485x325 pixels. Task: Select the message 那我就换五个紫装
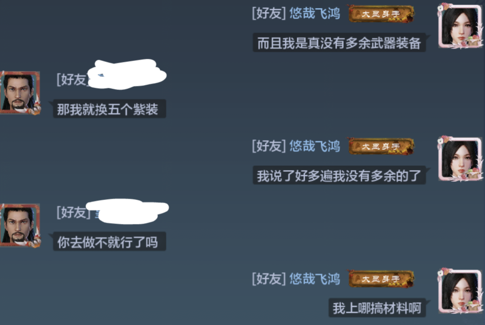click(x=110, y=109)
